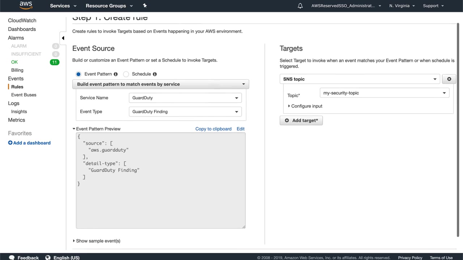463x260 pixels.
Task: Click info icon next to Schedule
Action: point(155,74)
